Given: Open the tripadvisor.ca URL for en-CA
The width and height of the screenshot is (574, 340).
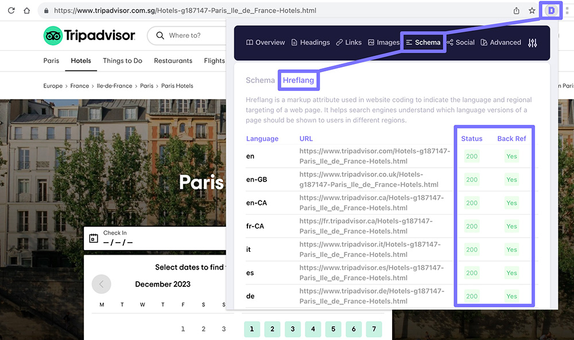Looking at the screenshot, I should (371, 203).
